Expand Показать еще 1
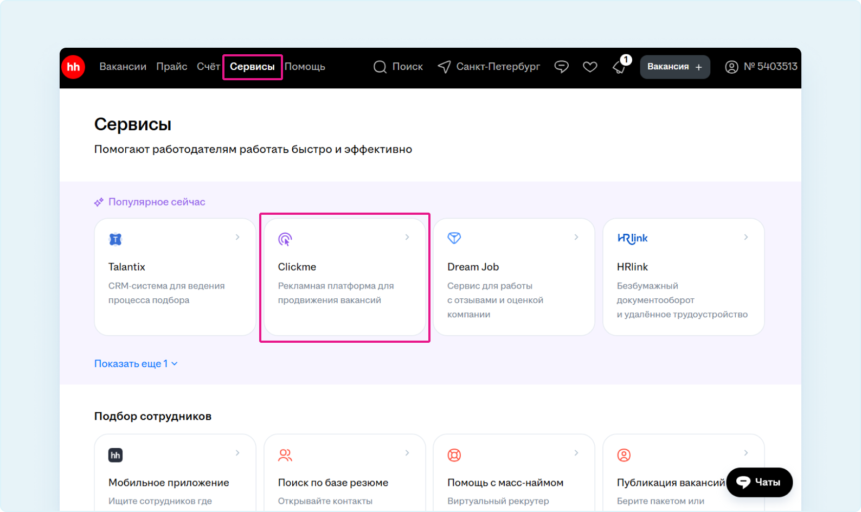The image size is (861, 512). pyautogui.click(x=136, y=364)
